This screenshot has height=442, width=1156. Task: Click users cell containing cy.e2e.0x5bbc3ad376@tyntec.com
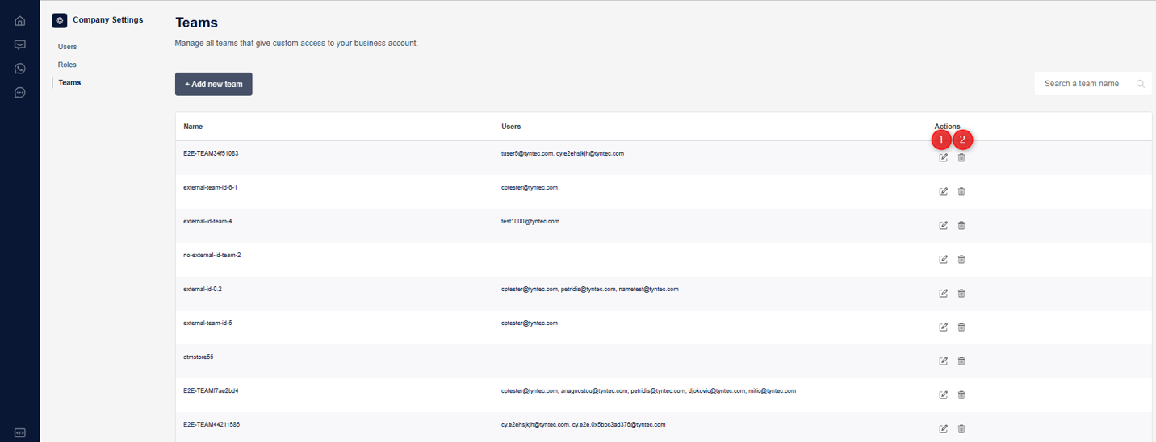click(584, 424)
